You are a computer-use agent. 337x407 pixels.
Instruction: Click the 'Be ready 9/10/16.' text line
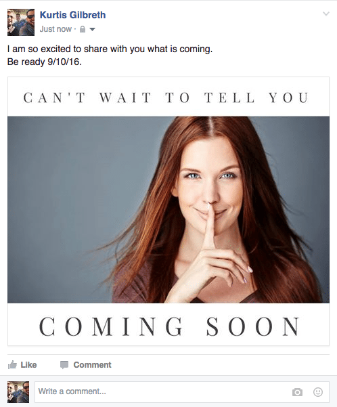[x=45, y=62]
